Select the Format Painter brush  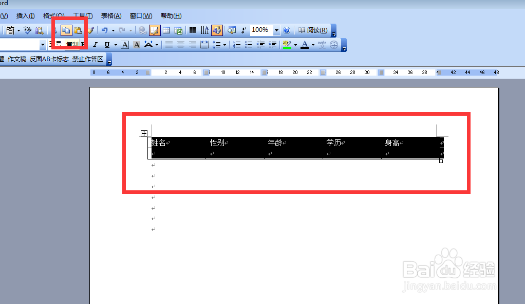coord(91,30)
